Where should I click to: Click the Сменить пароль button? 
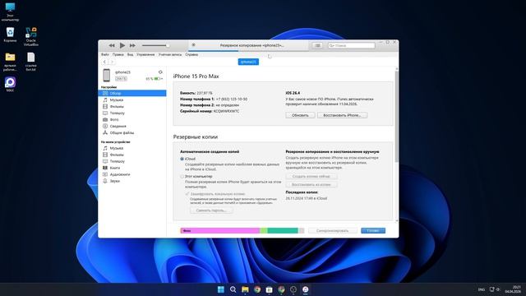(211, 210)
